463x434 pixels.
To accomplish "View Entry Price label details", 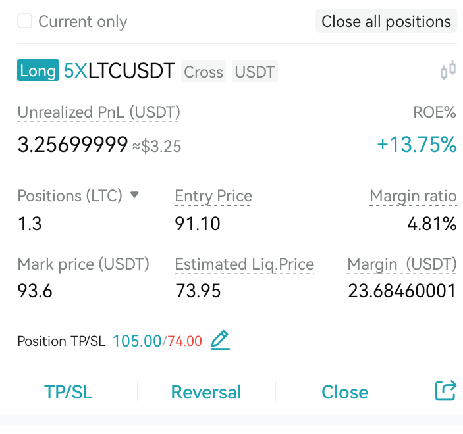I will tap(213, 197).
